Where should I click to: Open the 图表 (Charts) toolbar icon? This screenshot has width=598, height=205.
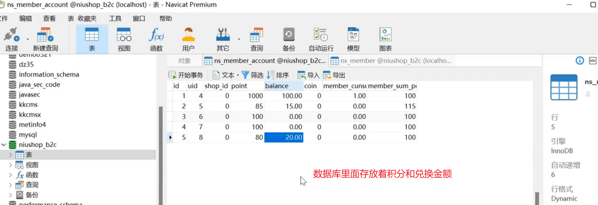pyautogui.click(x=385, y=39)
